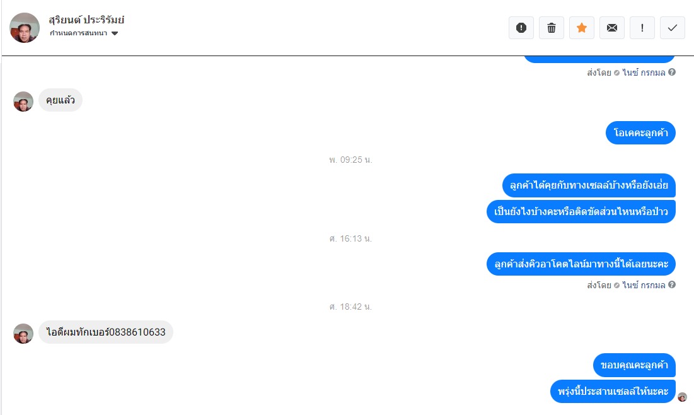Viewport: 694px width, 415px height.
Task: Mark conversation done with checkmark icon
Action: pos(673,28)
